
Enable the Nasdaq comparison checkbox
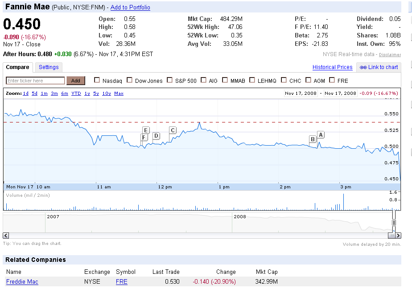[97, 80]
